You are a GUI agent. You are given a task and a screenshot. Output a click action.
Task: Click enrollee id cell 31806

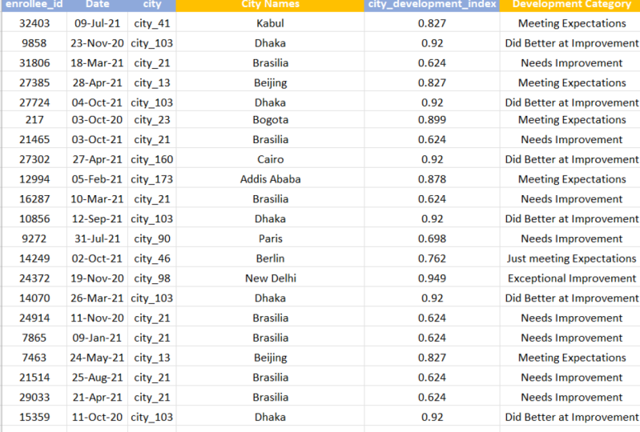34,63
